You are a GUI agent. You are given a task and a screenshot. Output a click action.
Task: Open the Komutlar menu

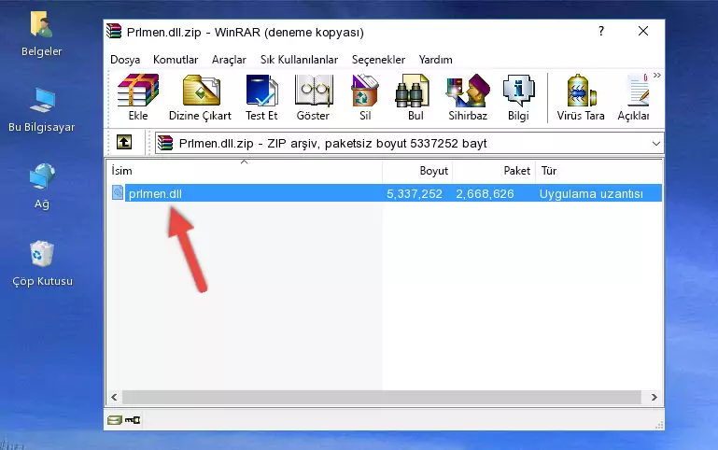[x=176, y=60]
